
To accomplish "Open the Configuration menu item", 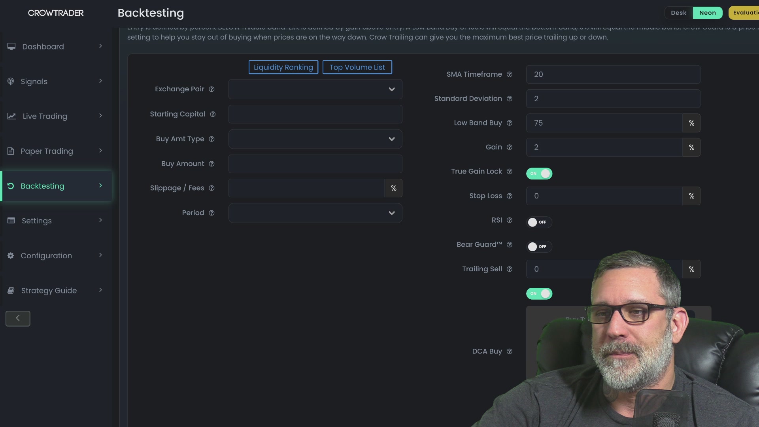I will point(57,255).
